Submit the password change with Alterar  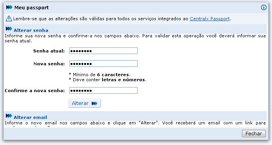(x=85, y=103)
